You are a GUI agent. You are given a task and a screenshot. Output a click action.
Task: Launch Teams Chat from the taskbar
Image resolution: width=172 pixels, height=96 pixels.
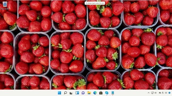(x=83, y=93)
